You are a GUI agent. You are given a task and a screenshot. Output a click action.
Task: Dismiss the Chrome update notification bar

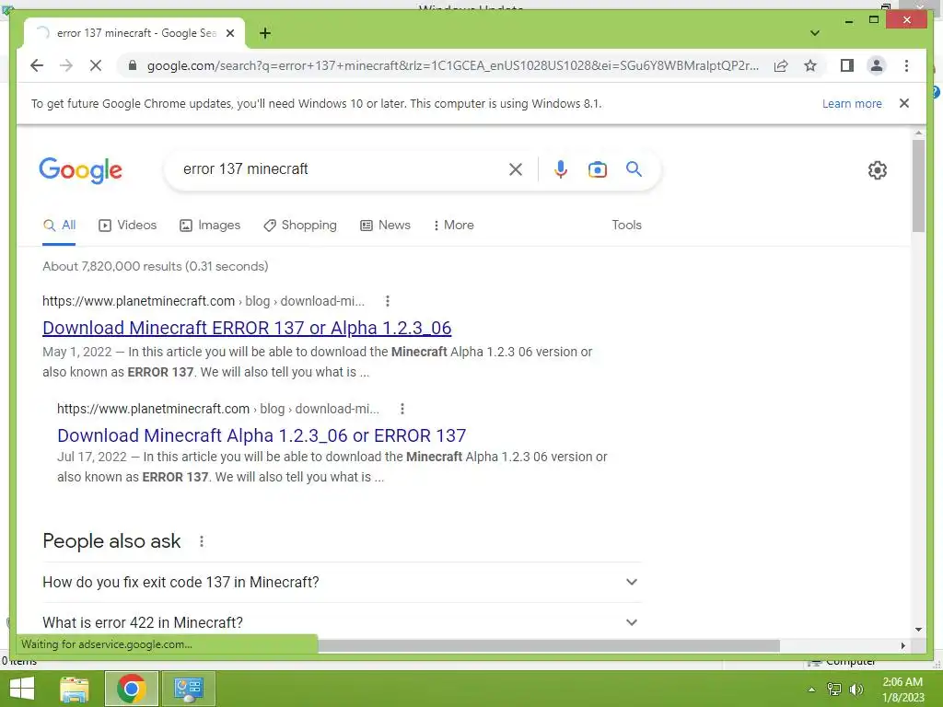pos(904,103)
